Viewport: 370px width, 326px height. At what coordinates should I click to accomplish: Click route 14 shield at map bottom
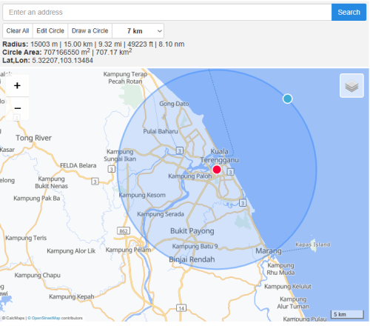tap(181, 308)
